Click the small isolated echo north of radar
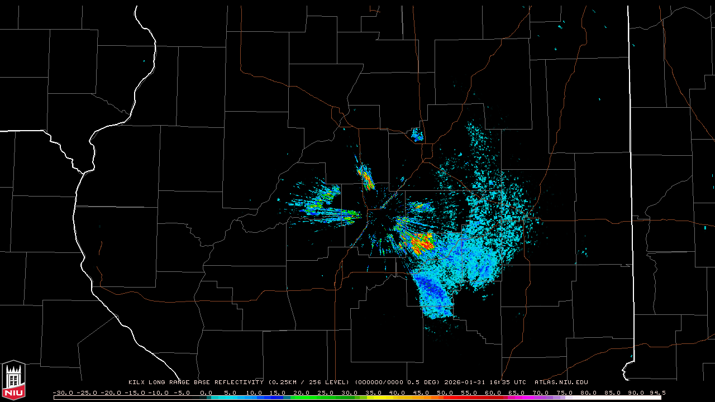 [x=417, y=135]
